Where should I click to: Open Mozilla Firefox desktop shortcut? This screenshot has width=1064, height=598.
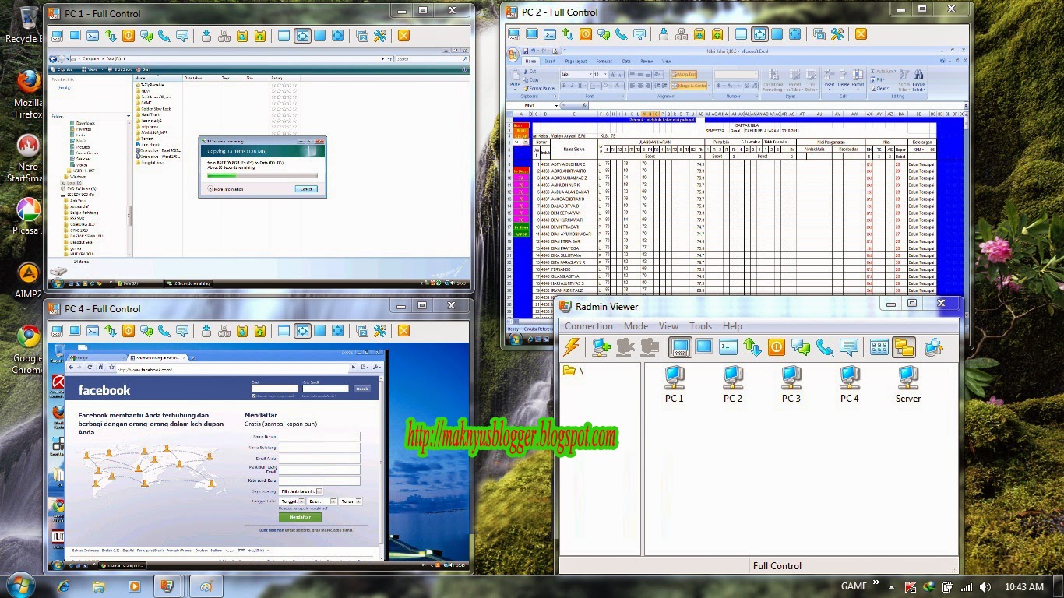click(28, 94)
